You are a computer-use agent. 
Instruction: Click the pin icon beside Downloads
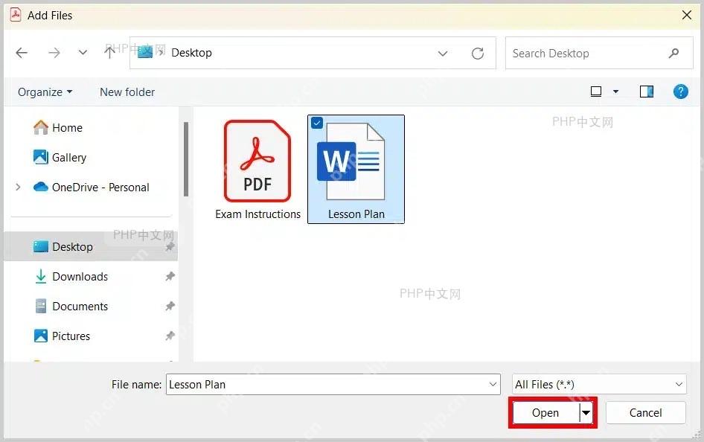tap(170, 276)
